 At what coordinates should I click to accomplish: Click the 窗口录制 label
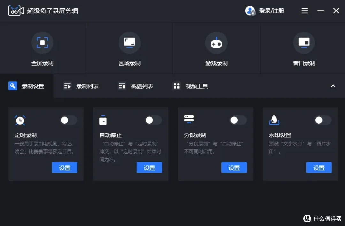(x=304, y=63)
